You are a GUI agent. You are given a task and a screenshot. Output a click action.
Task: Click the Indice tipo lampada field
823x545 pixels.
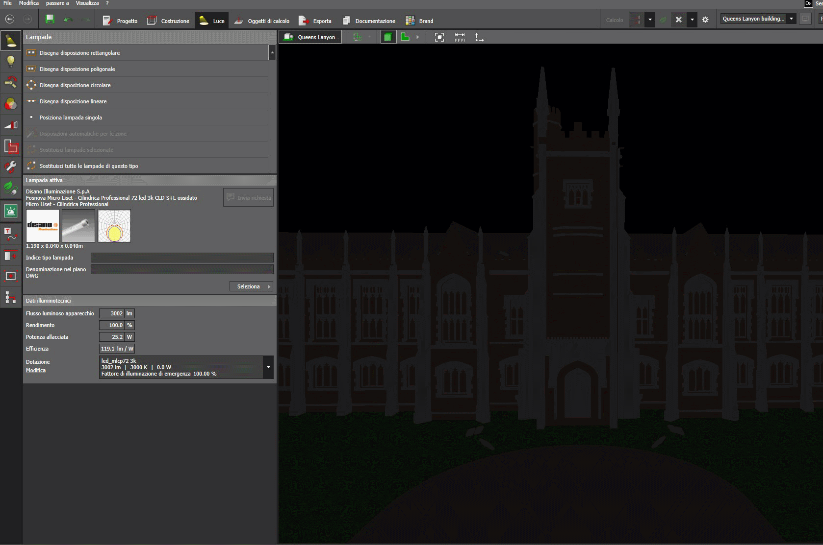pyautogui.click(x=182, y=258)
